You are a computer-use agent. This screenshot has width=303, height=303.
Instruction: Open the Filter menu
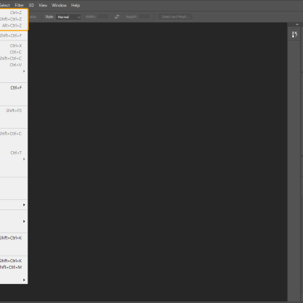pyautogui.click(x=19, y=5)
